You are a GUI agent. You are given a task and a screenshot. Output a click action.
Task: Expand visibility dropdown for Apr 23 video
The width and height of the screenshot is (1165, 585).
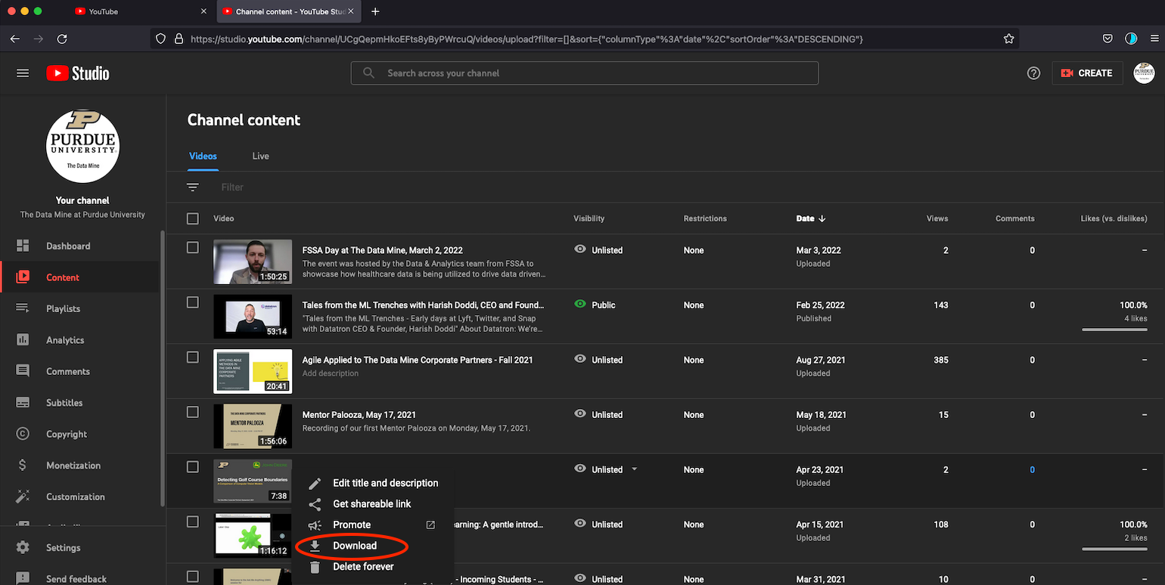point(634,469)
